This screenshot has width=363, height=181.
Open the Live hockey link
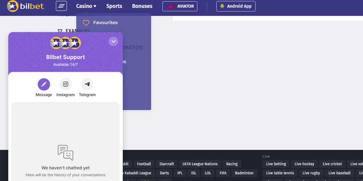(304, 164)
